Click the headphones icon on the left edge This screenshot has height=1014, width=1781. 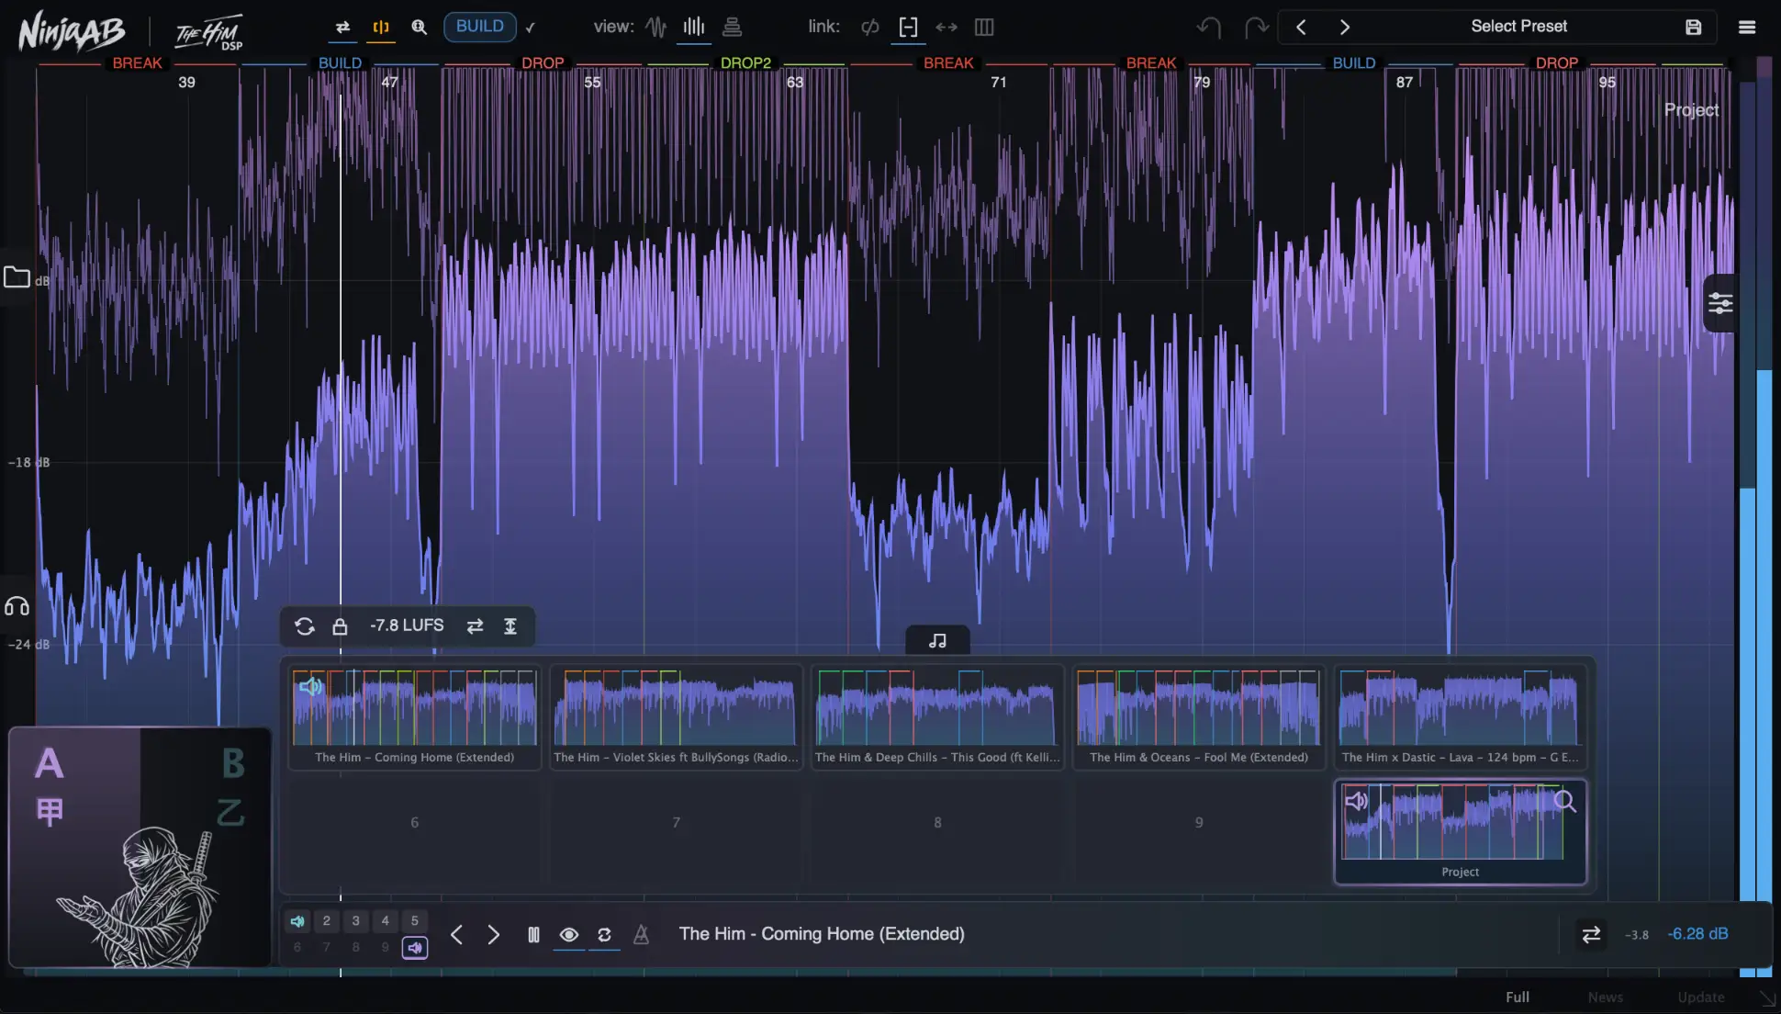point(17,606)
